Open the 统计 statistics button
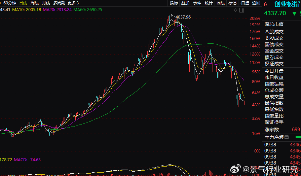This screenshot has height=176, width=301. pyautogui.click(x=209, y=3)
